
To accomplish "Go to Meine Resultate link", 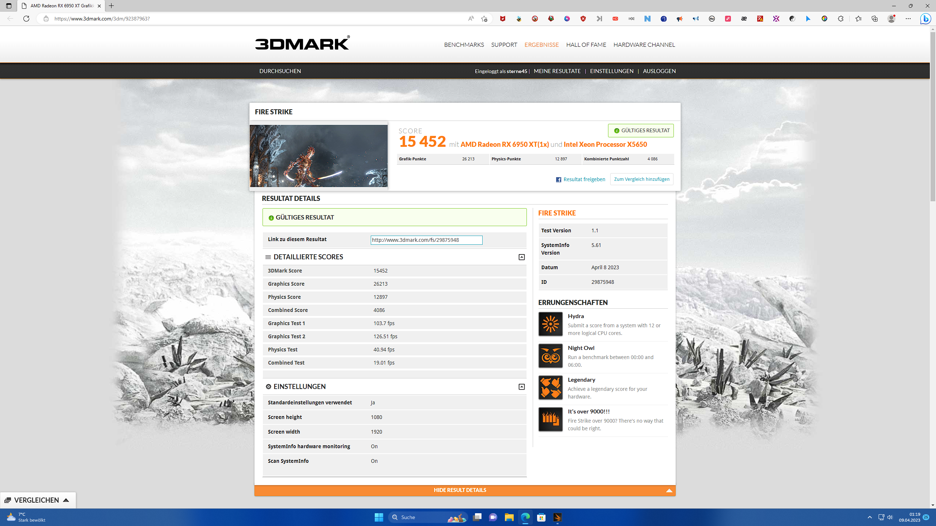I will pos(557,71).
